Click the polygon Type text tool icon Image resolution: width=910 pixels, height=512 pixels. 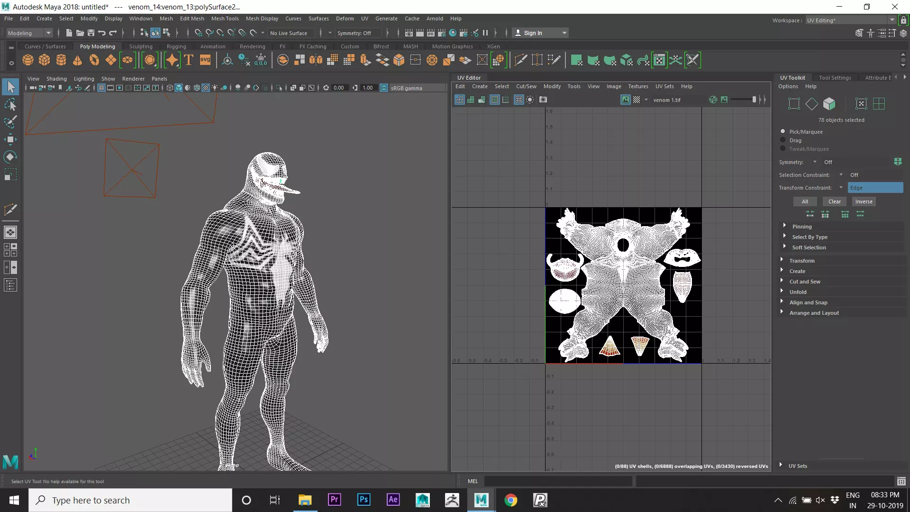coord(189,60)
